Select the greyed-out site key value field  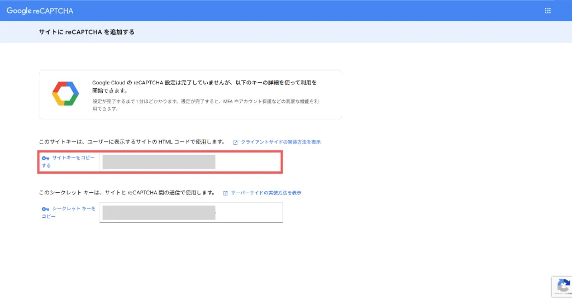[159, 162]
